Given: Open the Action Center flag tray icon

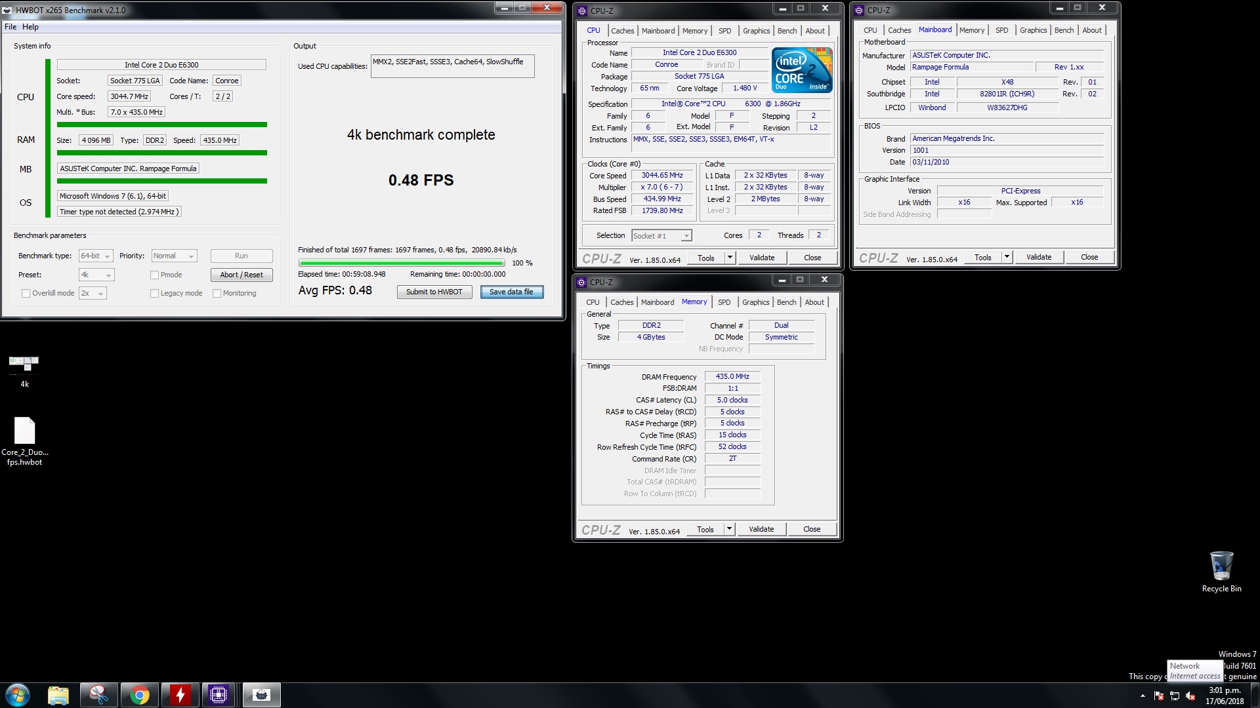Looking at the screenshot, I should 1159,696.
